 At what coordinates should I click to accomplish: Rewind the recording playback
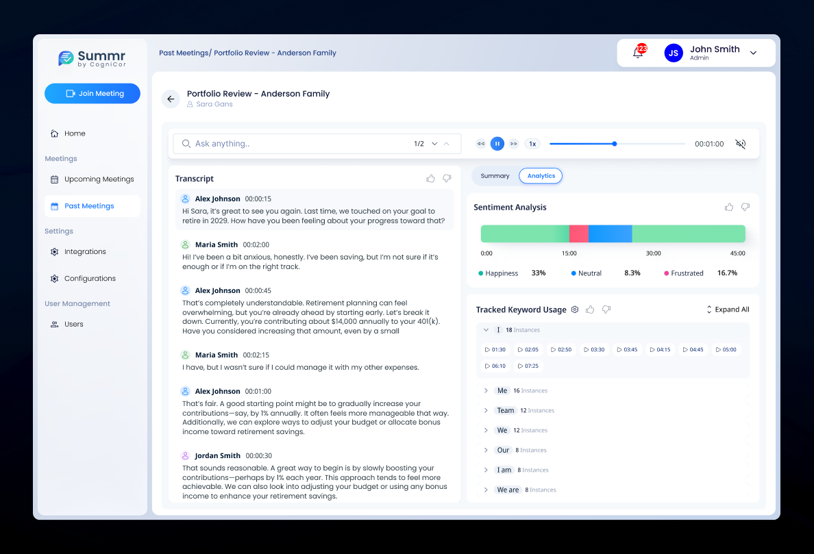(x=480, y=144)
